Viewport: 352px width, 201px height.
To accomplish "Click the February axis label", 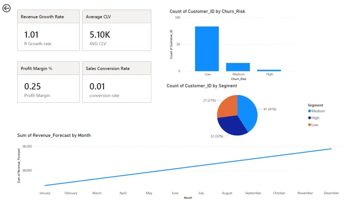I will (71, 193).
